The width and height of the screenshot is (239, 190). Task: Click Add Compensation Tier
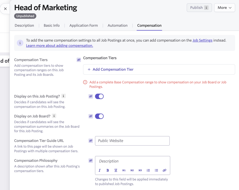click(159, 70)
